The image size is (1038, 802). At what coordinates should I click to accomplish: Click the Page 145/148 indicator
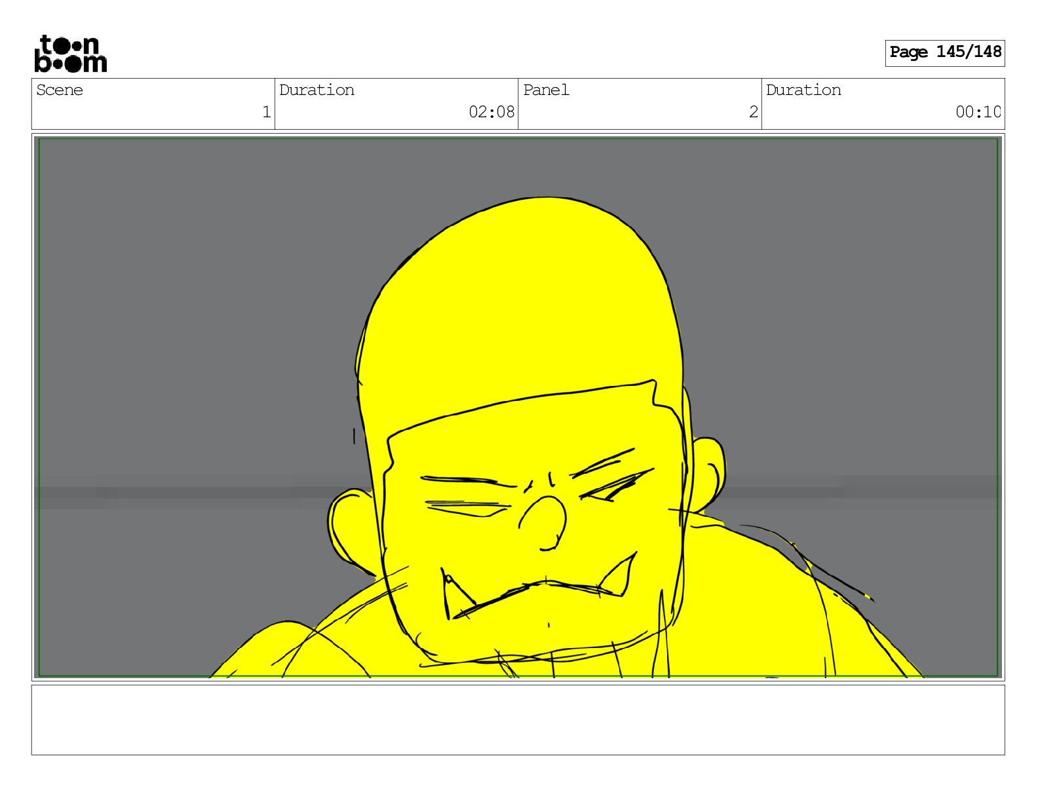pos(945,52)
